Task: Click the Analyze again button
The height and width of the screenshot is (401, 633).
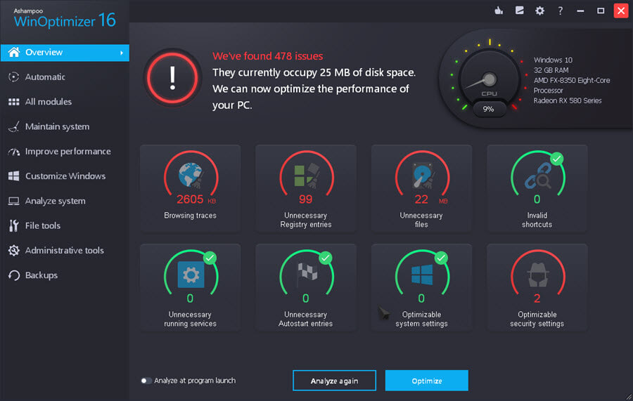Action: pyautogui.click(x=334, y=381)
